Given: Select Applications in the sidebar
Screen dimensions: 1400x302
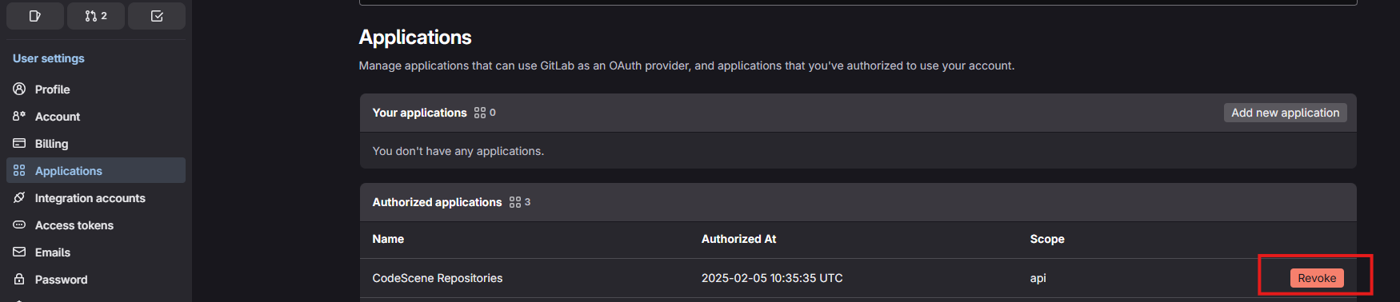Looking at the screenshot, I should (96, 170).
